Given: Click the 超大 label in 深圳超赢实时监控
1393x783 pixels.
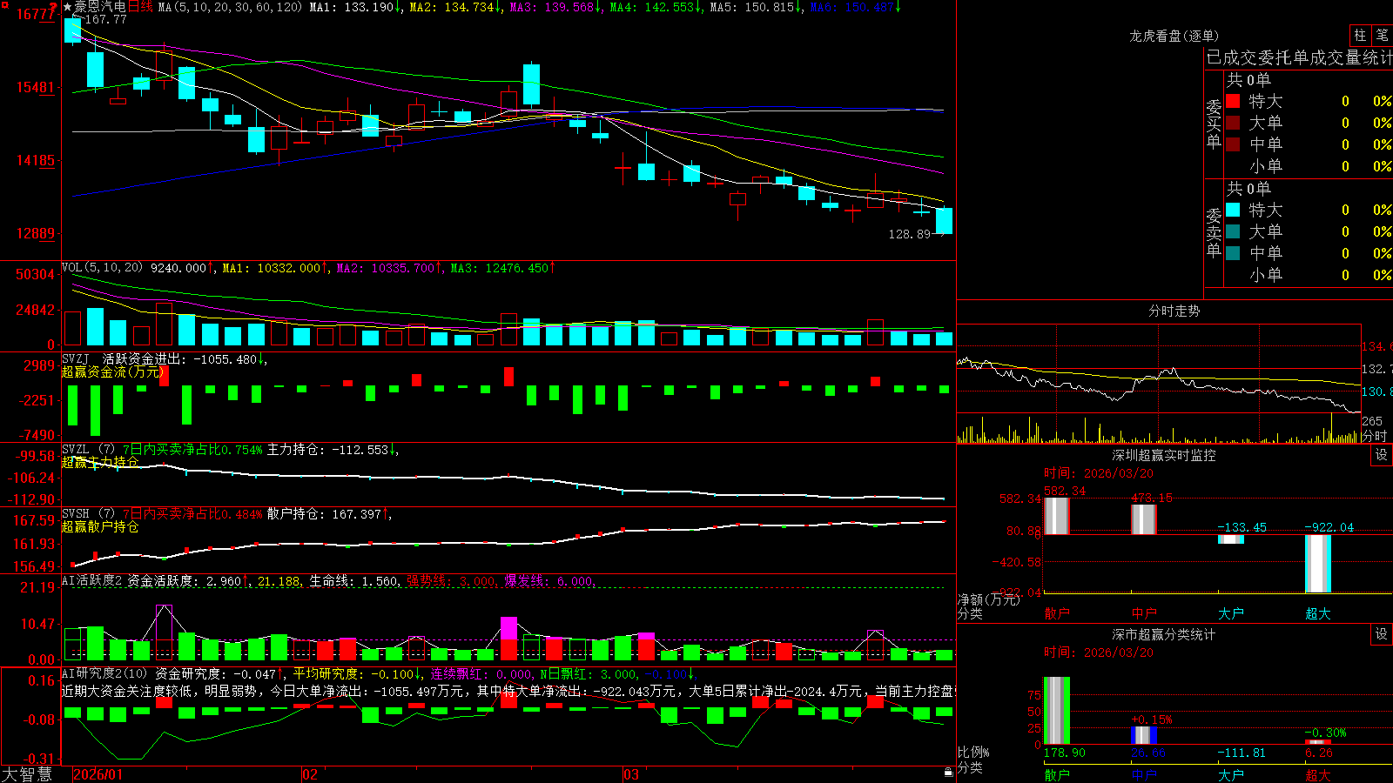Looking at the screenshot, I should [1317, 613].
